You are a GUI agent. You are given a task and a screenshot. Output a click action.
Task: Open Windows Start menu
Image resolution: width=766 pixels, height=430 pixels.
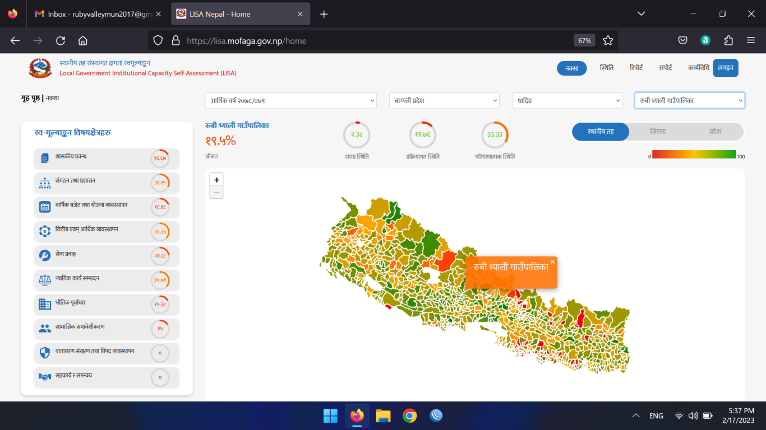coord(330,416)
